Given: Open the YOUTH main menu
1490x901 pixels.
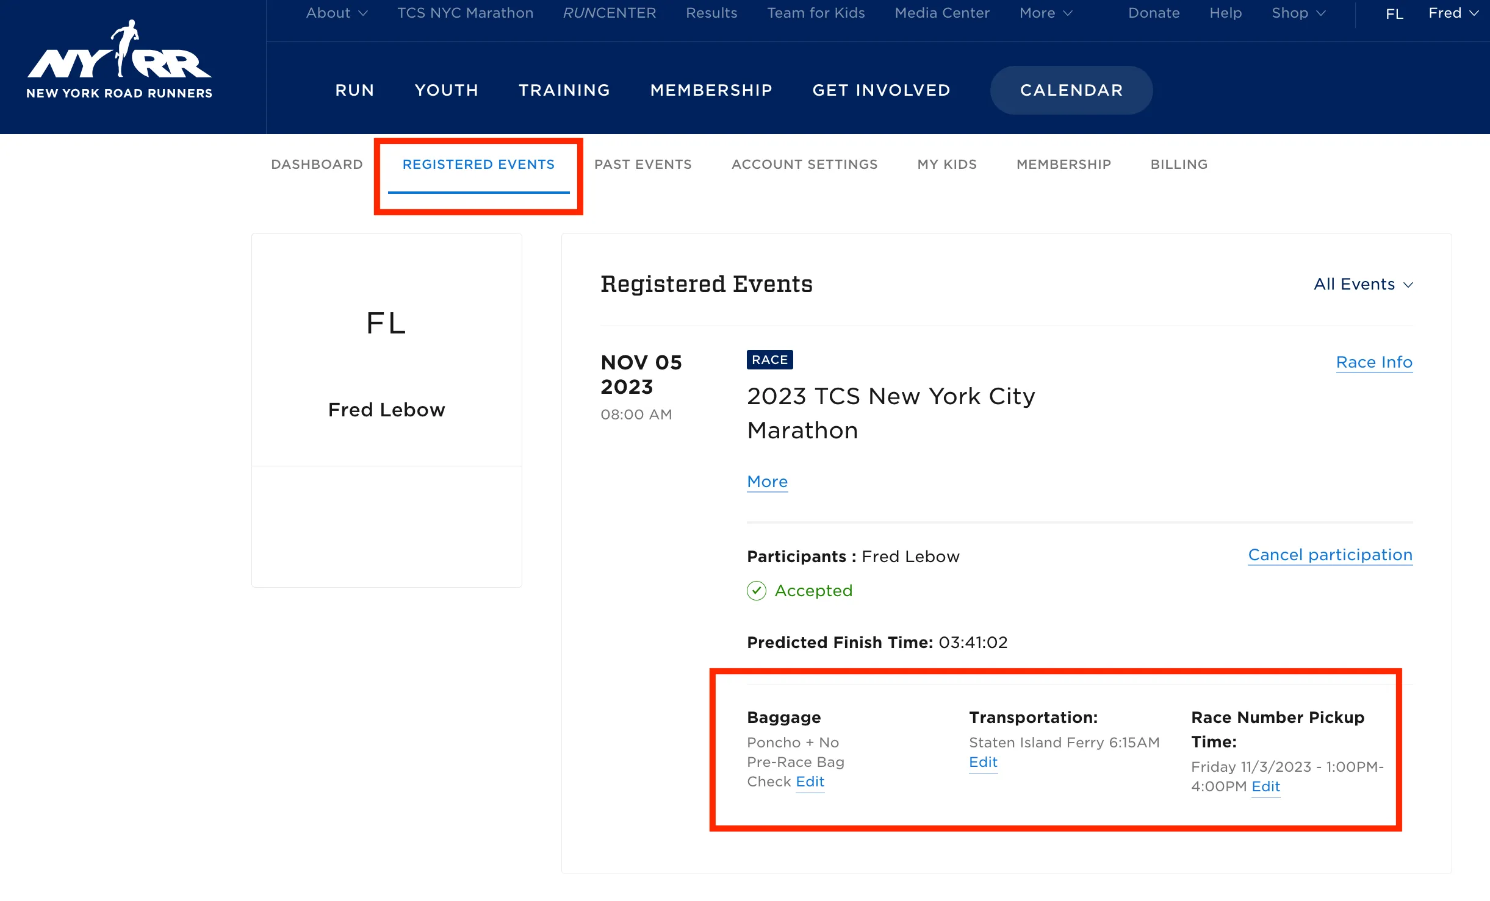Looking at the screenshot, I should click(x=447, y=90).
